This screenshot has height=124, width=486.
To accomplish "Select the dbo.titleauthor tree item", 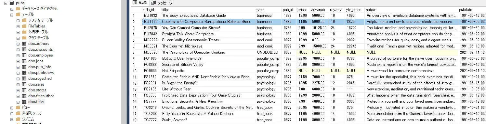I will pos(41,96).
